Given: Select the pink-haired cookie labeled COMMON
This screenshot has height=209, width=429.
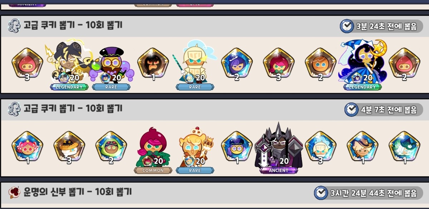Looking at the screenshot, I should click(153, 149).
